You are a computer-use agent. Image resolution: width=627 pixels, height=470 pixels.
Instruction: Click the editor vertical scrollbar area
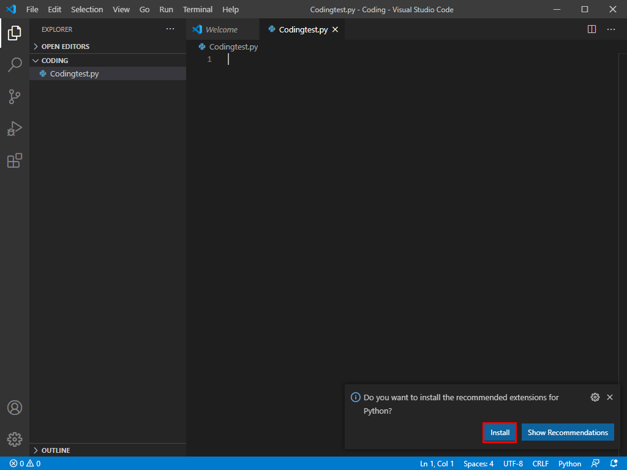[x=623, y=254]
